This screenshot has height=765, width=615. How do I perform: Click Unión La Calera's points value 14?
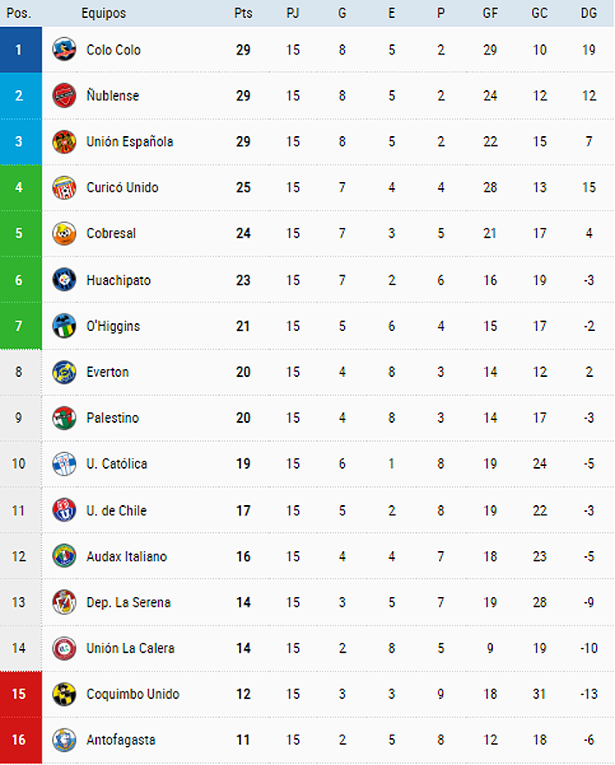[x=243, y=648]
